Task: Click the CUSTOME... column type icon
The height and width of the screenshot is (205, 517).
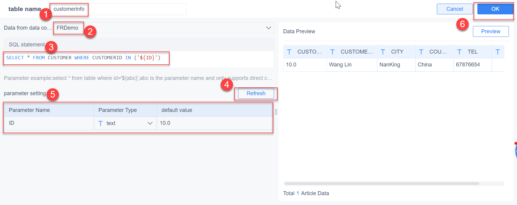Action: (x=332, y=52)
